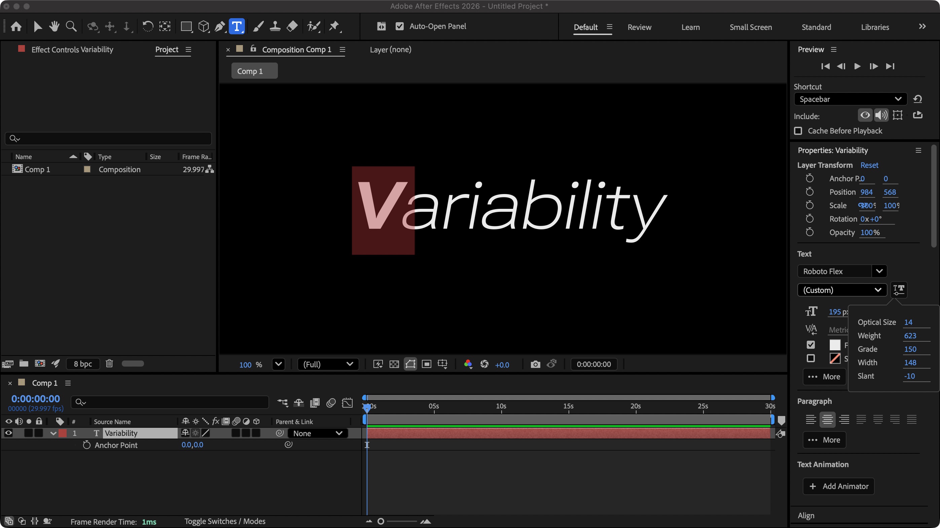940x528 pixels.
Task: Take a snapshot of the composition
Action: (535, 364)
